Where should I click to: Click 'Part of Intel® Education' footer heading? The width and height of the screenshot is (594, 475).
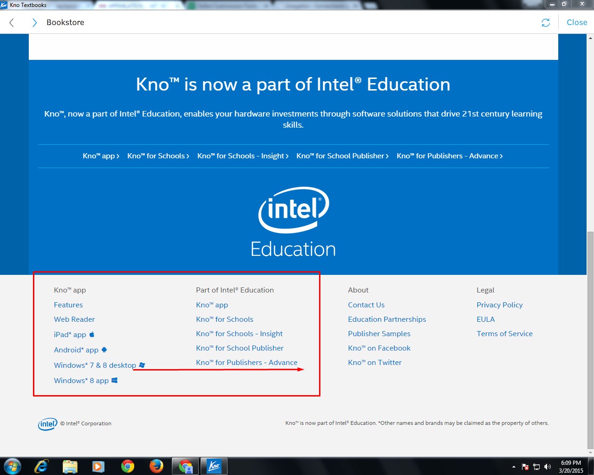pyautogui.click(x=235, y=290)
